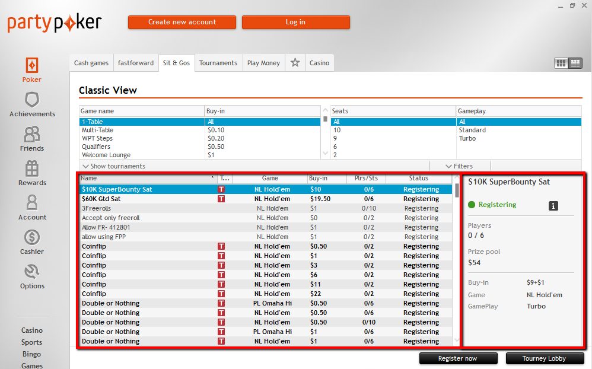
Task: Select the Sit & Gos tab
Action: (x=176, y=63)
